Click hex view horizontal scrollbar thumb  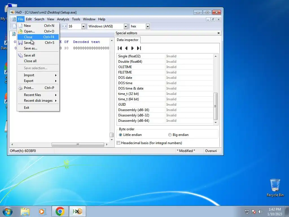click(x=78, y=144)
